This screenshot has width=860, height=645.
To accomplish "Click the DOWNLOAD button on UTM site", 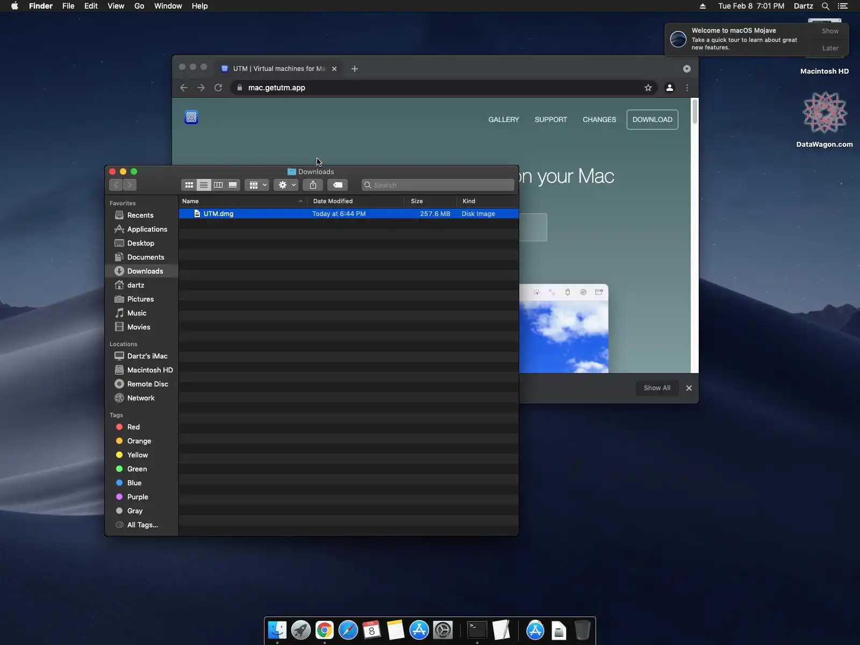I will pos(653,119).
